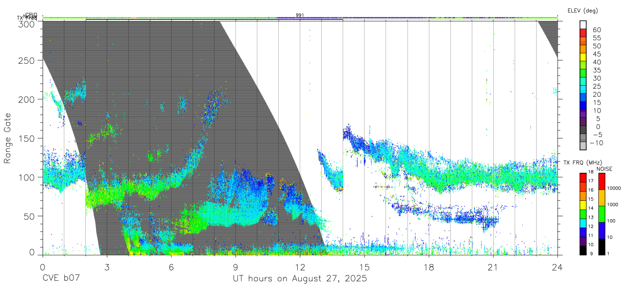Click the hour 24 tick label on UT axis
Screen dimensions: 627x289
click(557, 266)
